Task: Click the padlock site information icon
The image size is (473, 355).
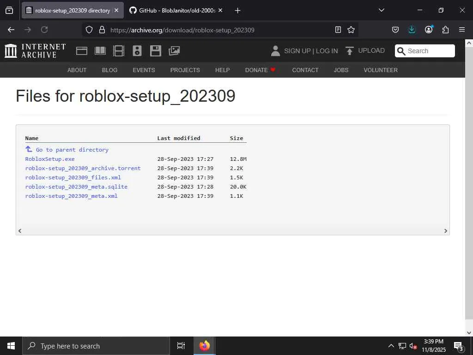Action: pos(102,30)
